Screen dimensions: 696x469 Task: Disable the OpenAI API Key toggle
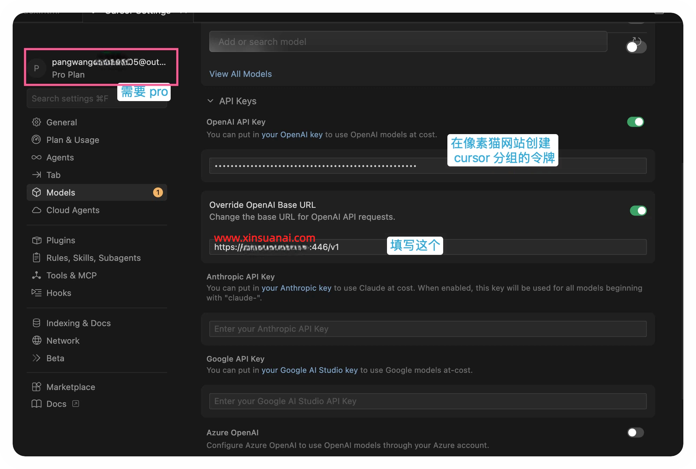click(x=636, y=122)
